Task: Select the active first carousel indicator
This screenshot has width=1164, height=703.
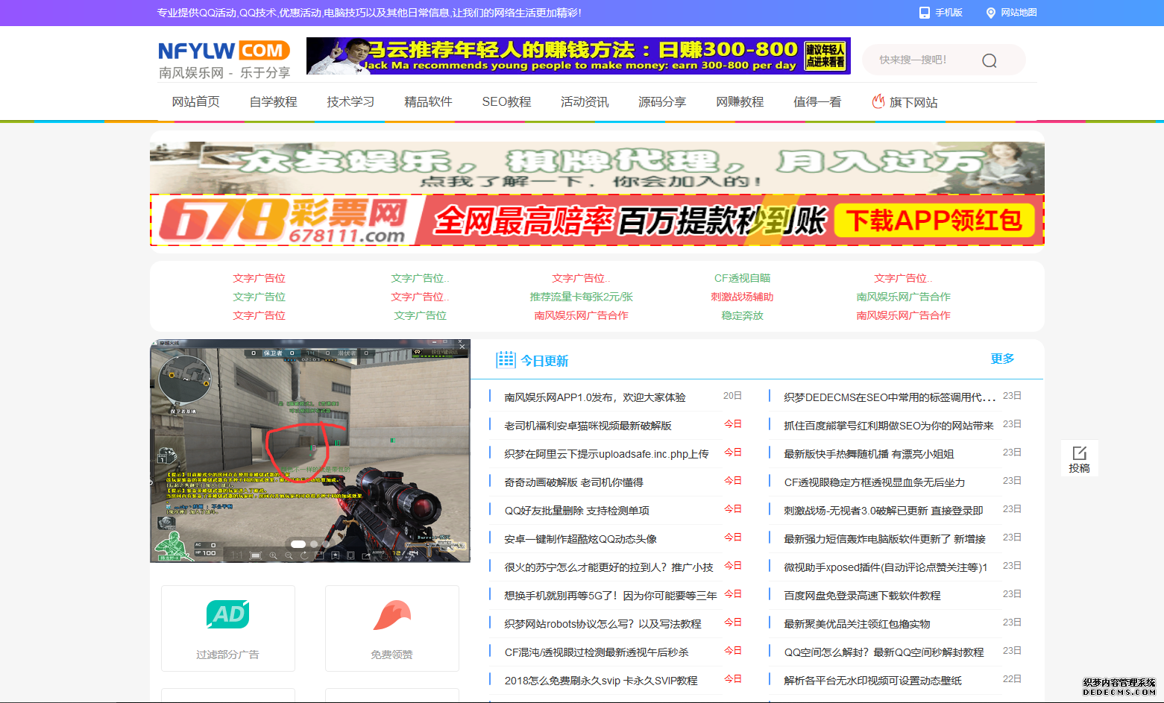Action: [298, 544]
